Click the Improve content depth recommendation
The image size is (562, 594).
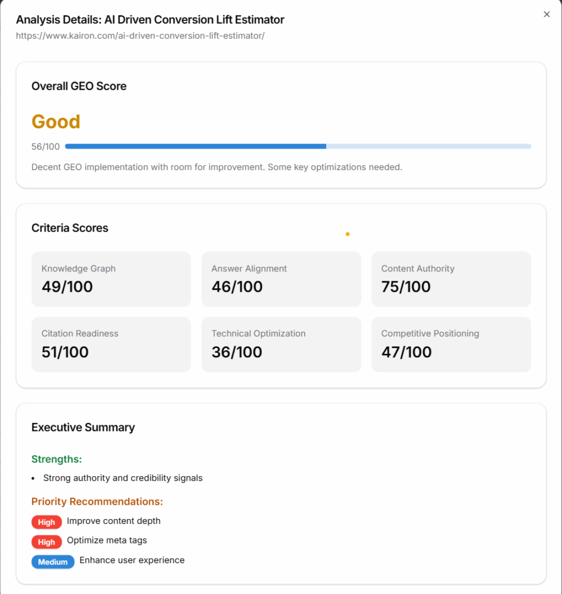pyautogui.click(x=114, y=521)
